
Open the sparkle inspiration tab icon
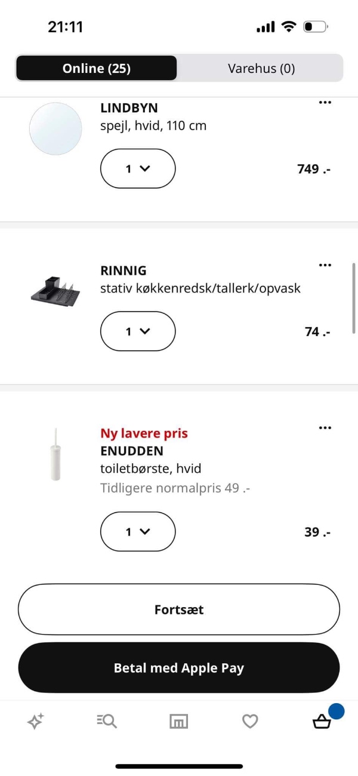(36, 722)
